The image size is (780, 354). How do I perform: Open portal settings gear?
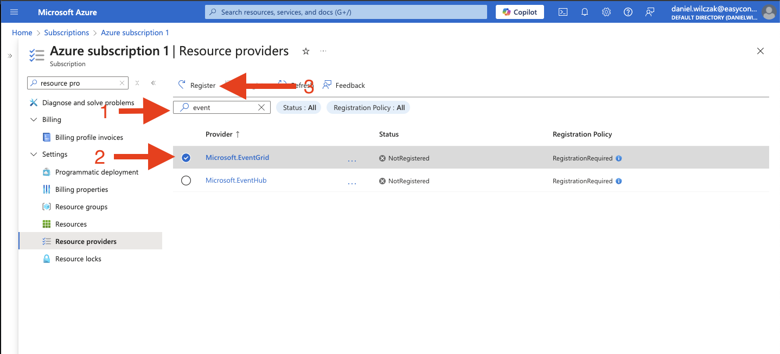(606, 12)
